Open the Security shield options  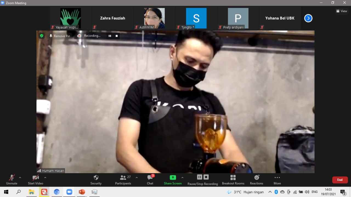click(x=96, y=179)
